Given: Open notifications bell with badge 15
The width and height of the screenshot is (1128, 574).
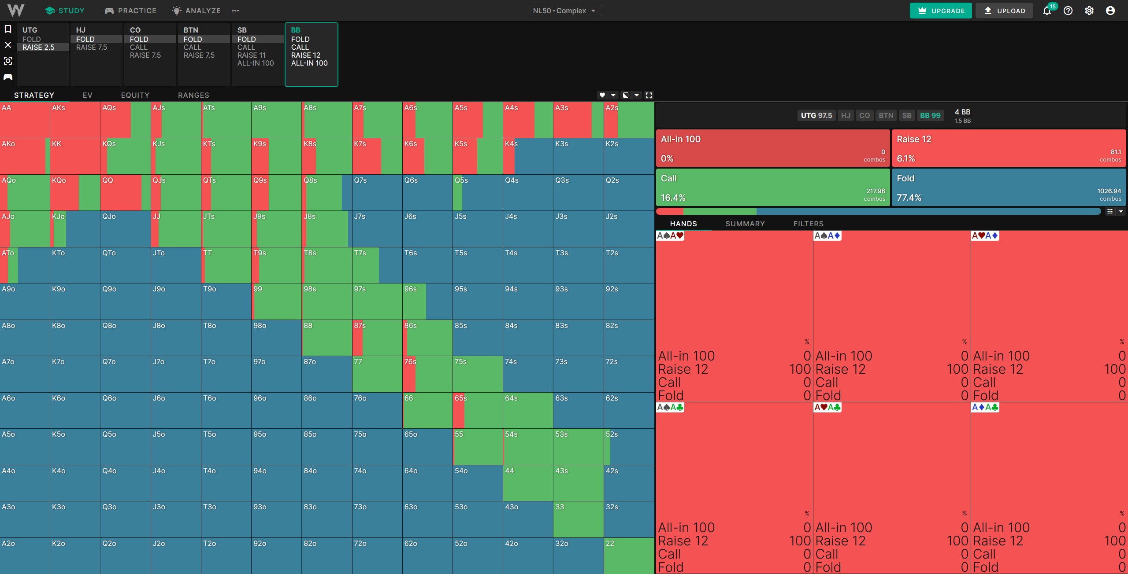Looking at the screenshot, I should click(1047, 11).
